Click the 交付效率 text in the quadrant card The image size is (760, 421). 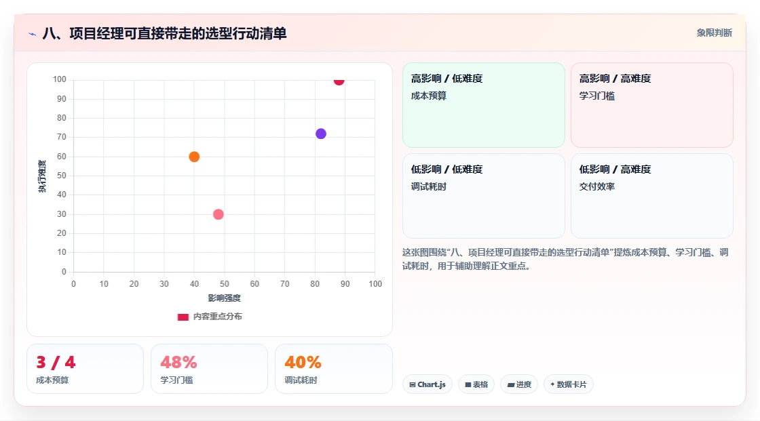pyautogui.click(x=596, y=186)
